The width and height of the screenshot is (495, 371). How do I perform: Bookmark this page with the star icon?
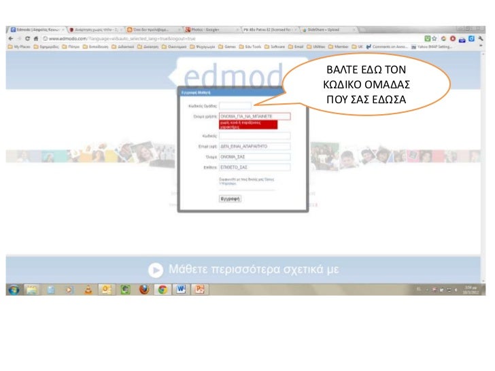click(434, 39)
